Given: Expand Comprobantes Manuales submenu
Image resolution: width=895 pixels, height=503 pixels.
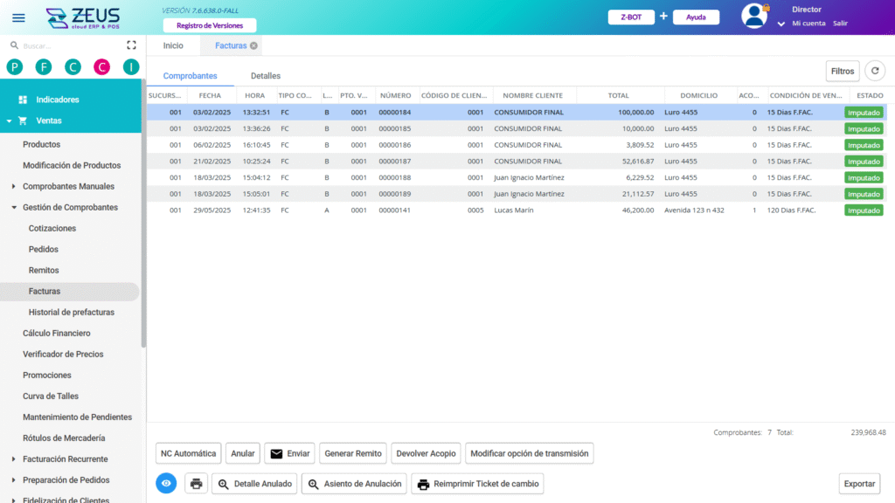Looking at the screenshot, I should (14, 187).
